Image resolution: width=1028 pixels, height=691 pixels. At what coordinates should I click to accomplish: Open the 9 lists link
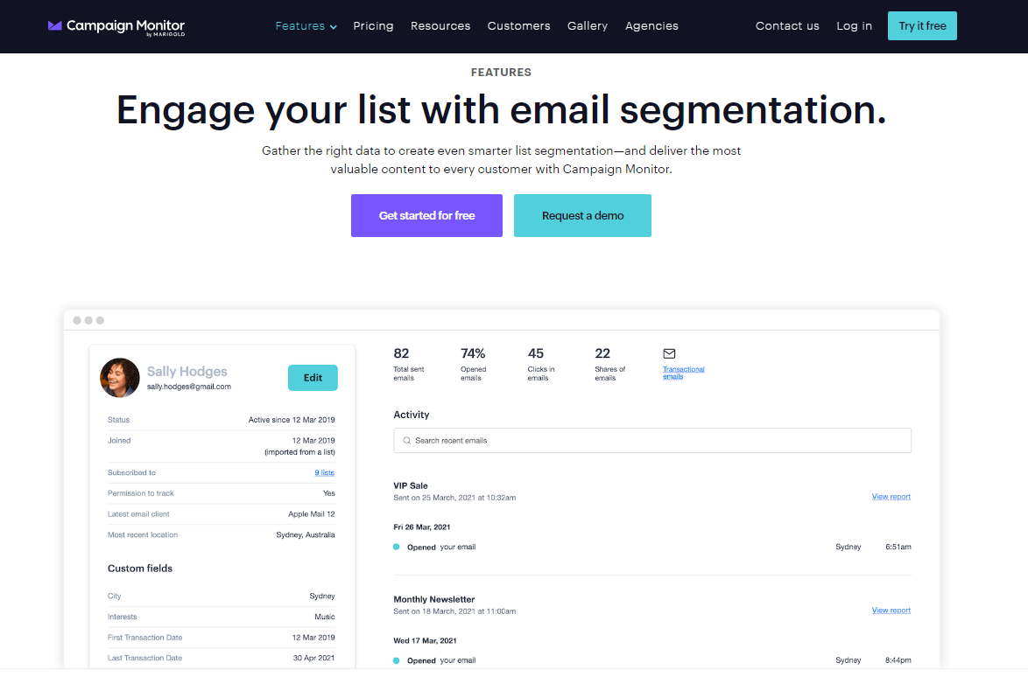pyautogui.click(x=325, y=473)
